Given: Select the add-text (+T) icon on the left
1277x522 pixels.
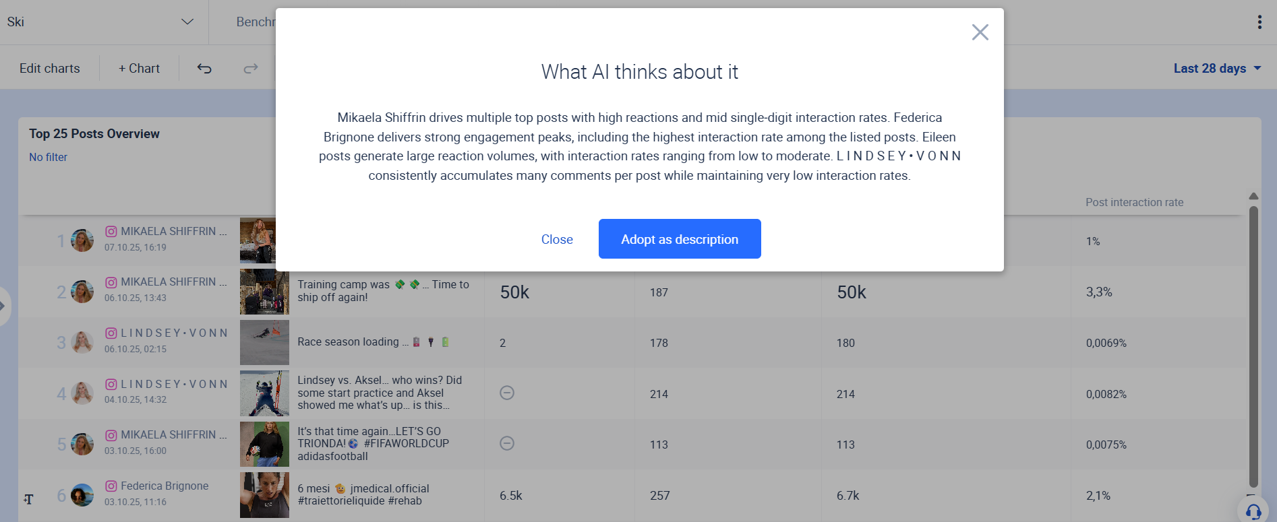Looking at the screenshot, I should (28, 500).
